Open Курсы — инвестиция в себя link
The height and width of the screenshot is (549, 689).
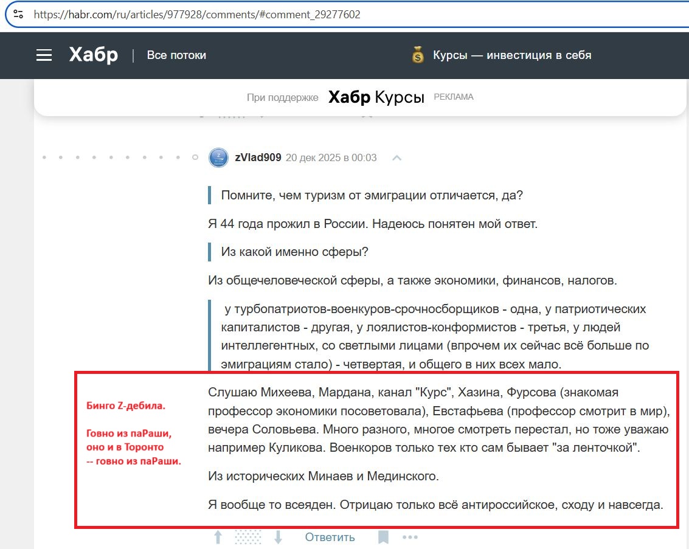pyautogui.click(x=512, y=55)
